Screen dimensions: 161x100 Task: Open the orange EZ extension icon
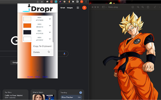52,2
